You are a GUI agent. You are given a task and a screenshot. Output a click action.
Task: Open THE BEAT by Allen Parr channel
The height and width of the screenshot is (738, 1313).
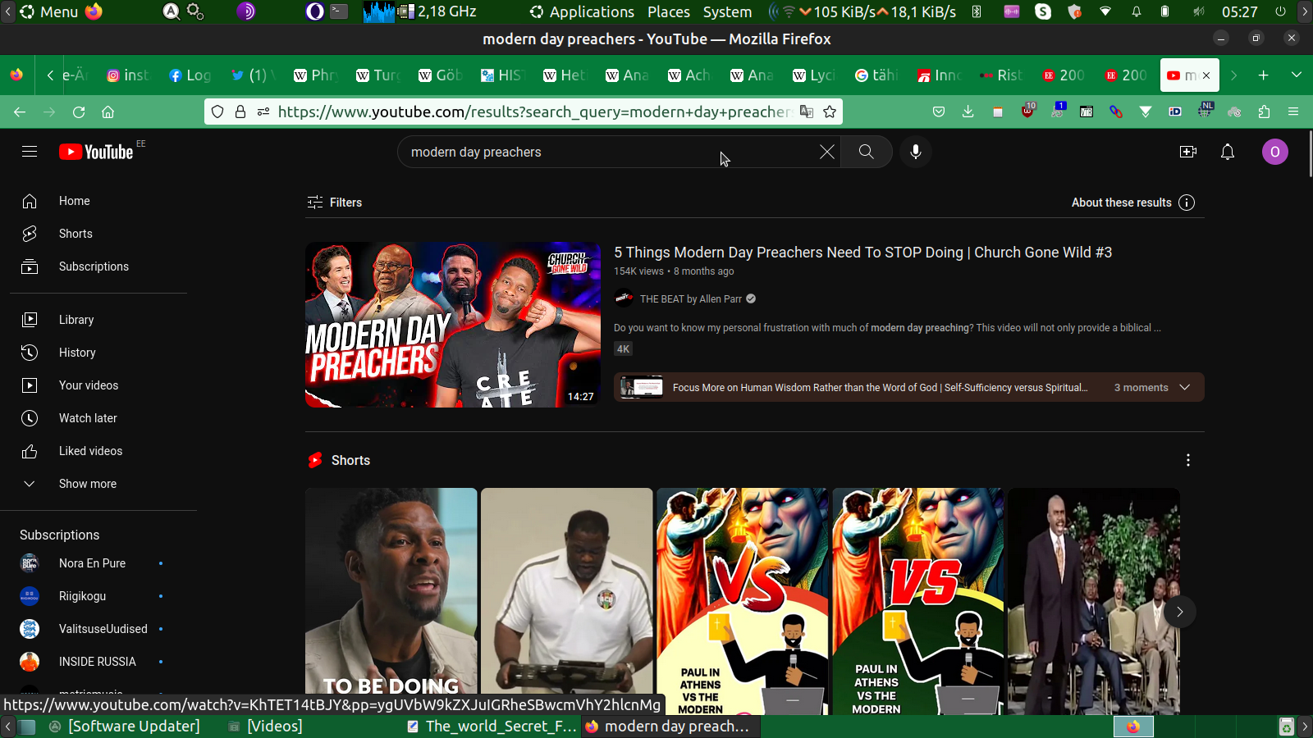tap(690, 299)
